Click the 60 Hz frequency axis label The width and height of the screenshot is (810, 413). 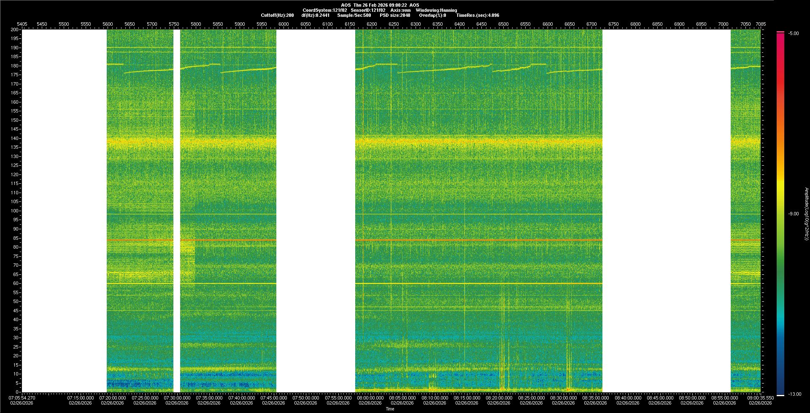(16, 283)
